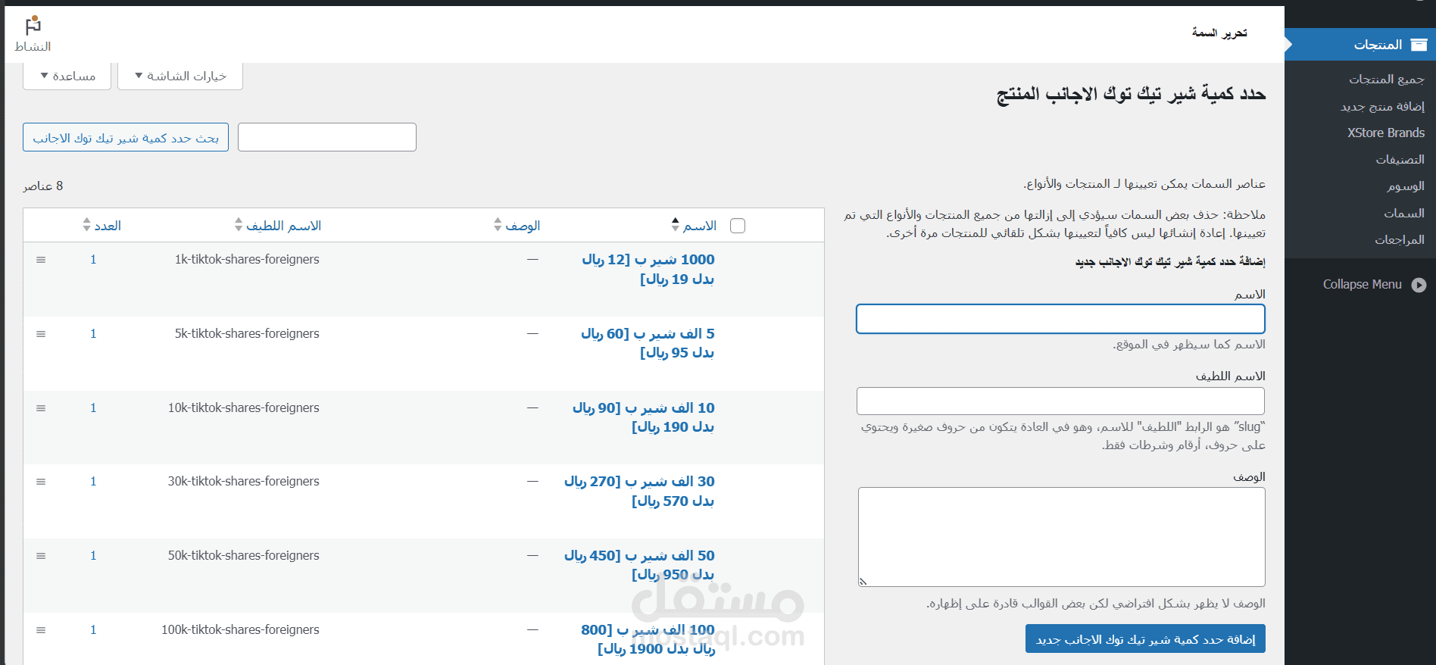Click the Collapse Menu label
The image size is (1436, 665).
click(1363, 285)
